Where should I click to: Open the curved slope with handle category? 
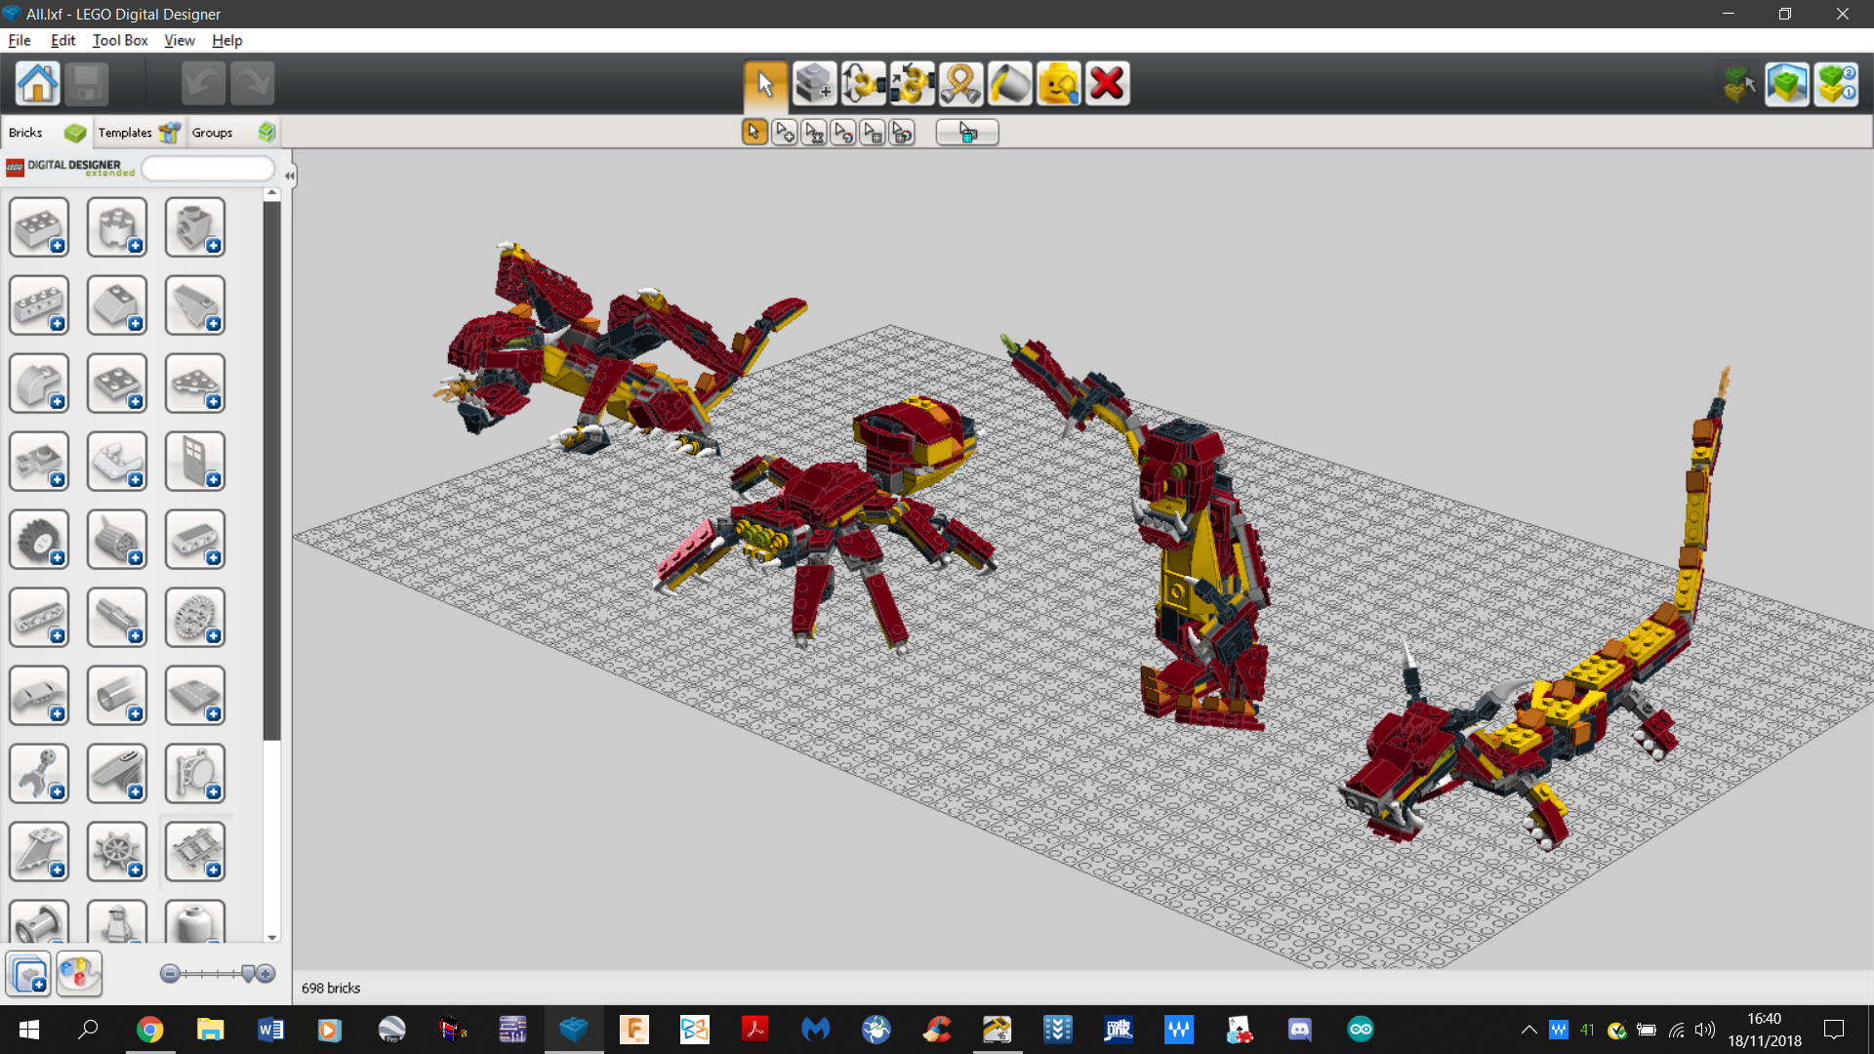[117, 774]
